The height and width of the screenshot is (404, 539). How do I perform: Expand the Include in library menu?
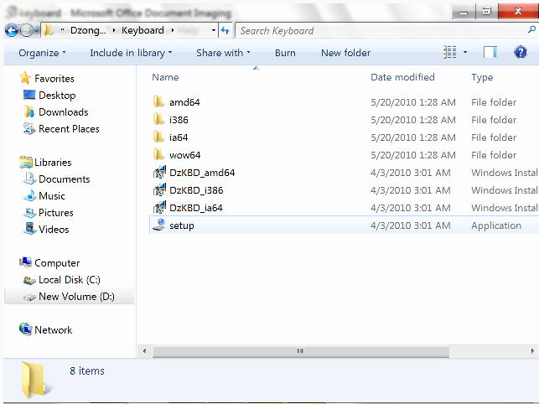click(131, 53)
